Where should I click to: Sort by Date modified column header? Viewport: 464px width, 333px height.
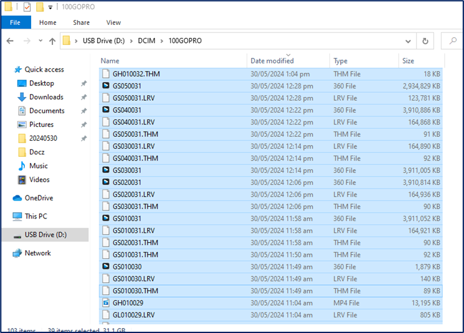pyautogui.click(x=288, y=60)
